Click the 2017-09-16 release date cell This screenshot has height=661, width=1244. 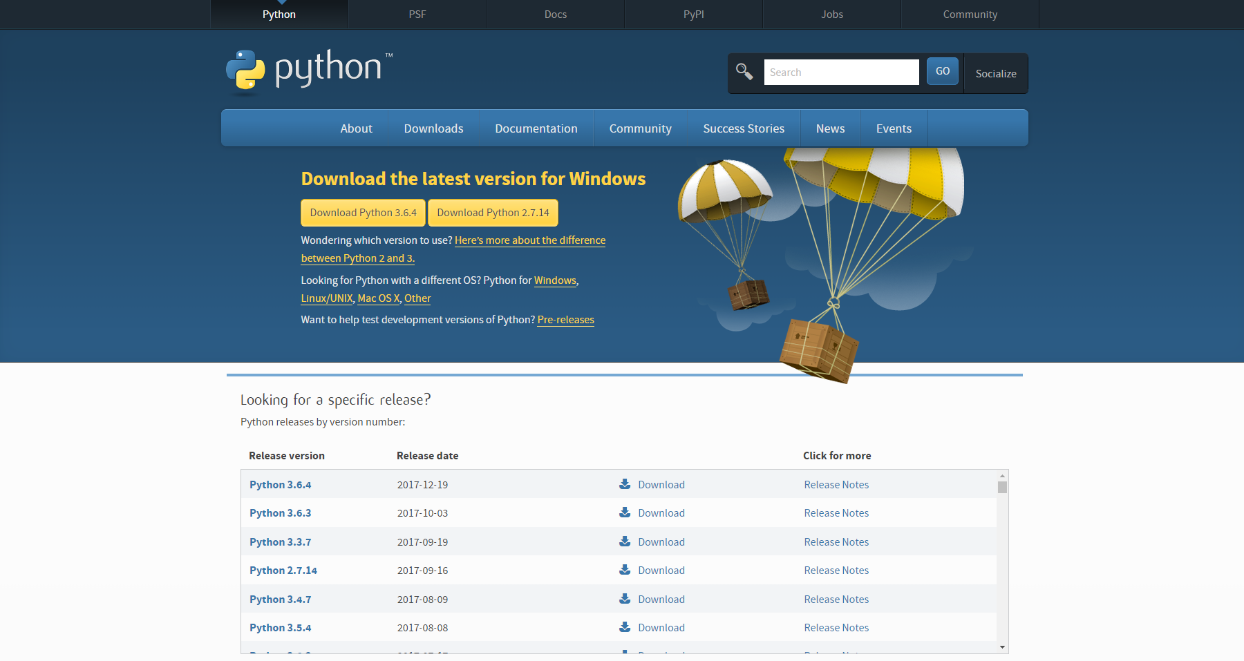[x=422, y=571]
